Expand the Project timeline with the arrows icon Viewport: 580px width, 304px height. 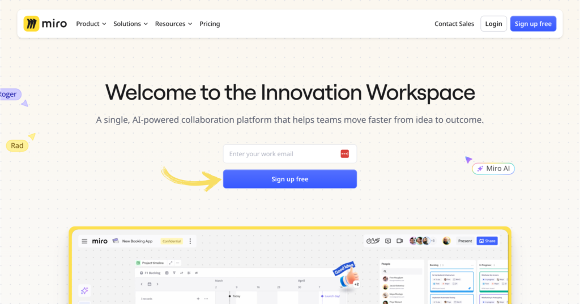click(170, 263)
